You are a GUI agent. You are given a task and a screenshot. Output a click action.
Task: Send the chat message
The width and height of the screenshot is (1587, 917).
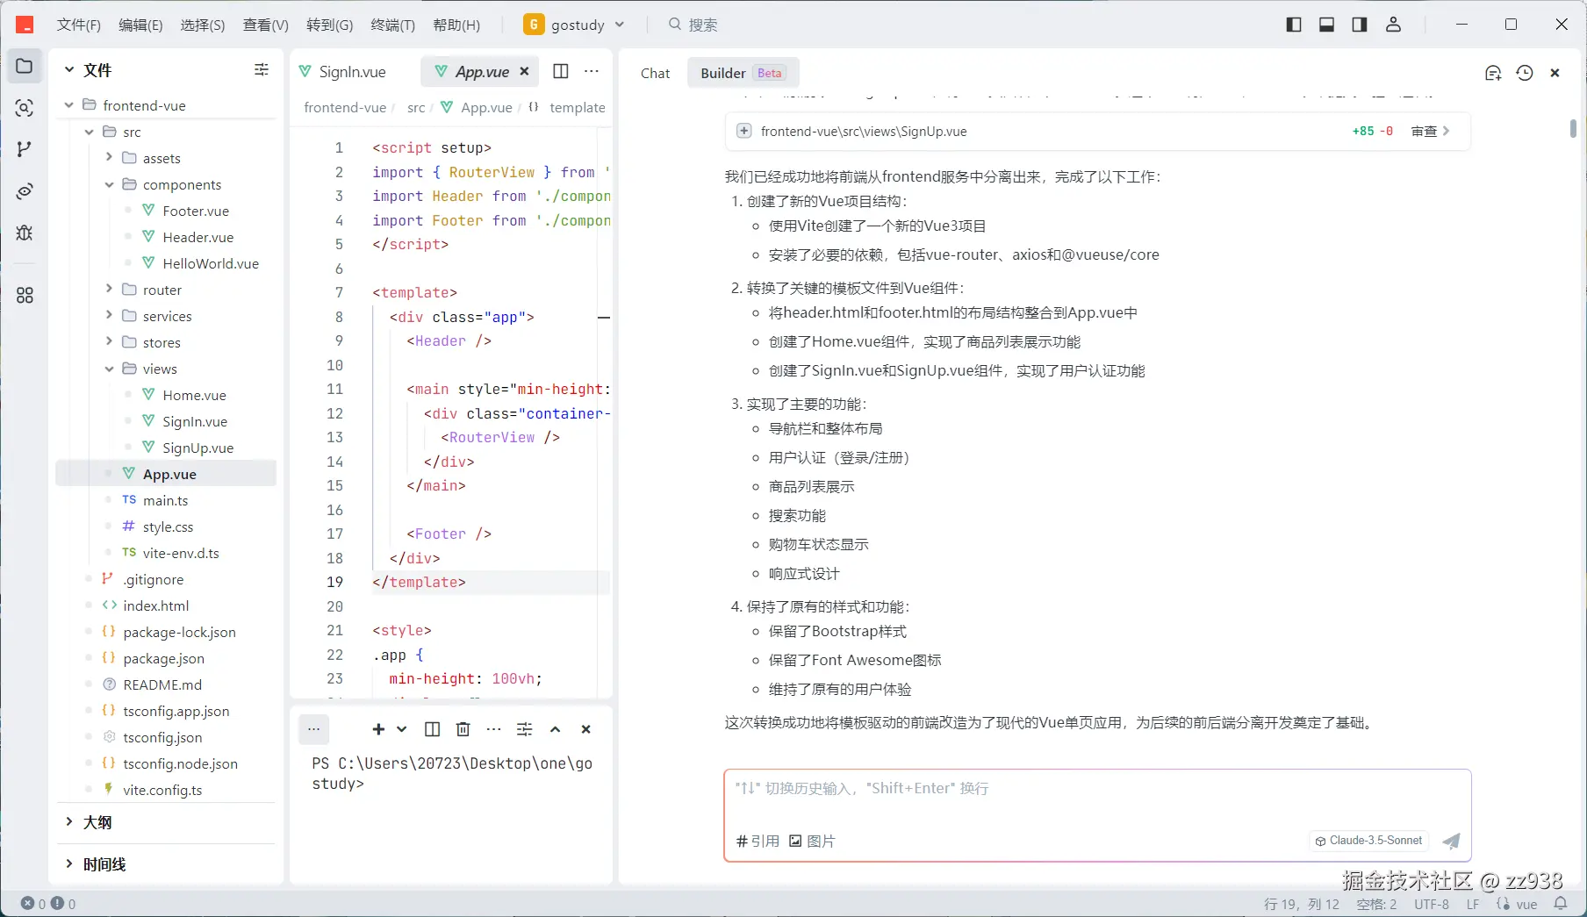(x=1452, y=841)
